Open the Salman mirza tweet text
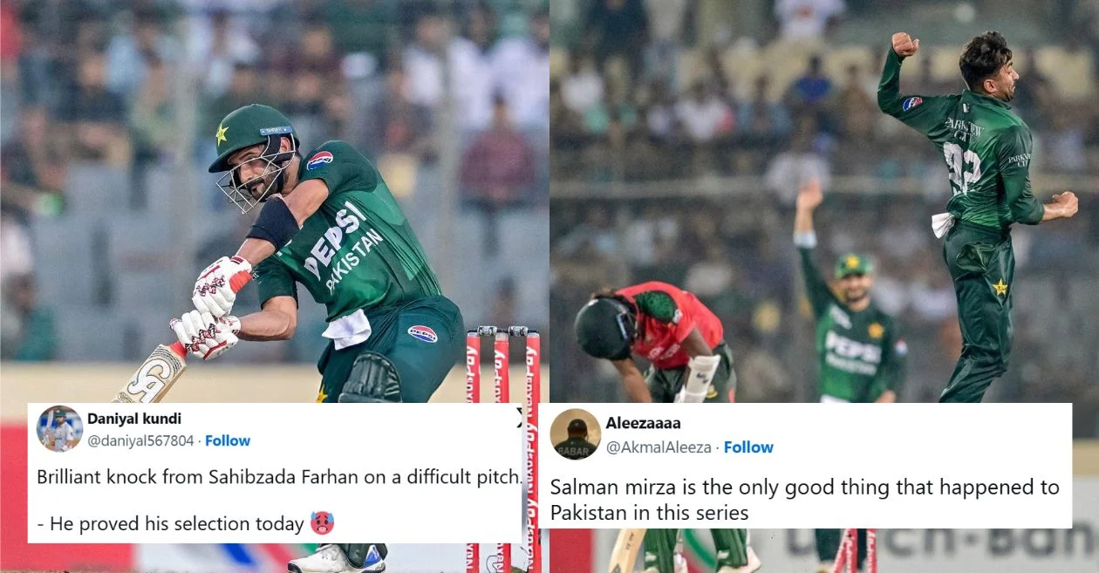This screenshot has height=573, width=1099. coord(804,500)
